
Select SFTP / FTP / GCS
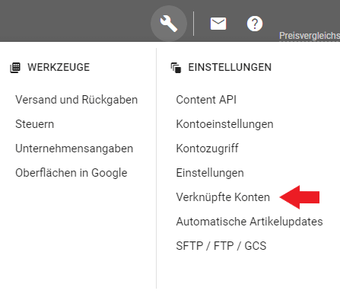point(221,246)
